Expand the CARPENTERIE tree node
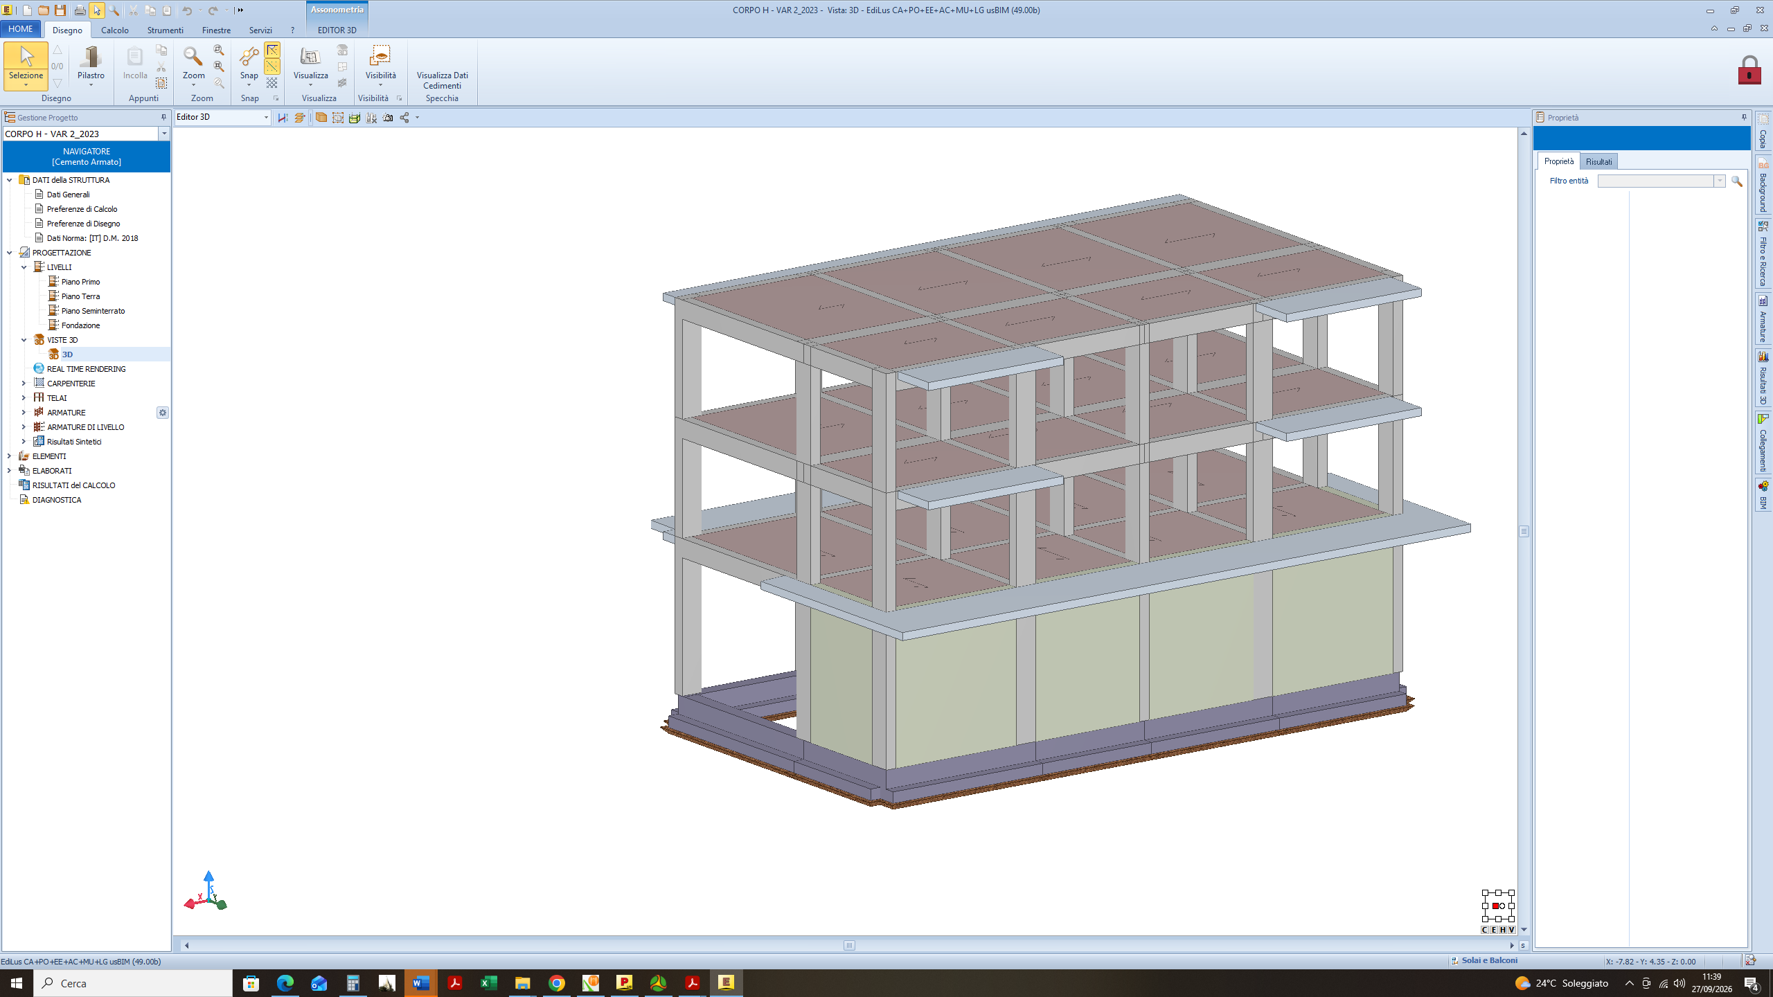This screenshot has width=1773, height=997. click(x=24, y=383)
